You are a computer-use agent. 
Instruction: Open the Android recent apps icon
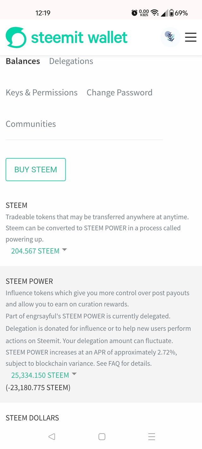point(151,437)
